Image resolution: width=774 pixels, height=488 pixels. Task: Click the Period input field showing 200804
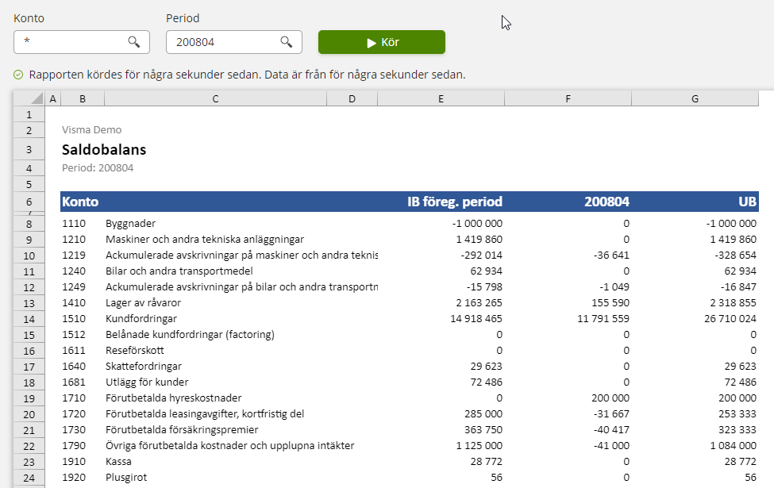tap(222, 41)
